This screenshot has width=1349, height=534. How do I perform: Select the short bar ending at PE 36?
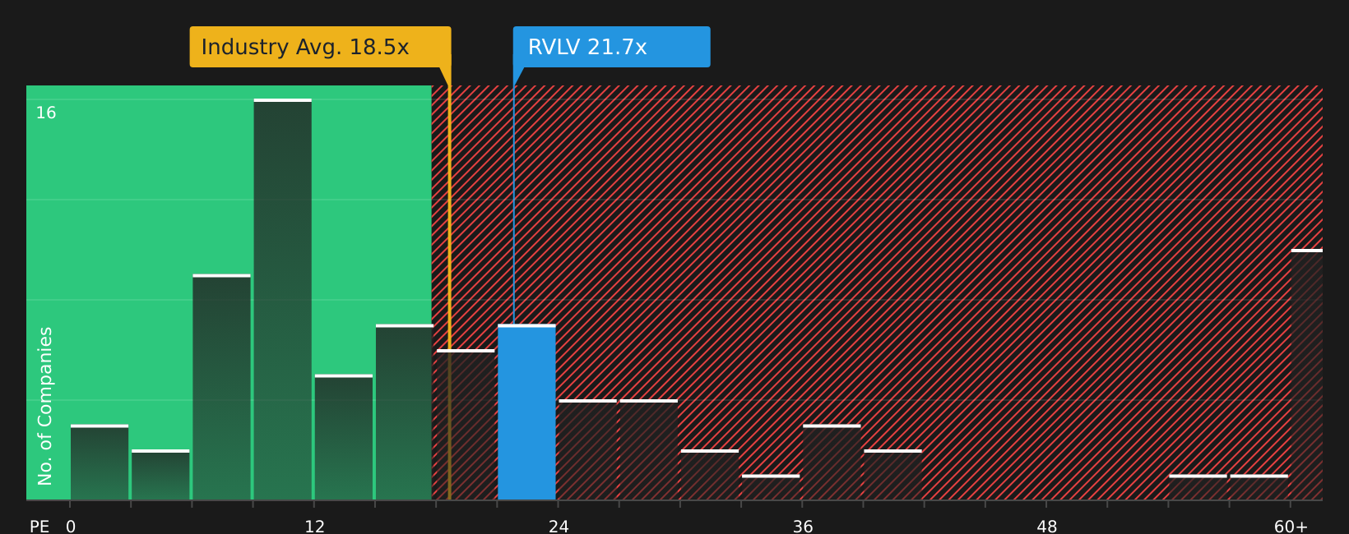pyautogui.click(x=771, y=487)
